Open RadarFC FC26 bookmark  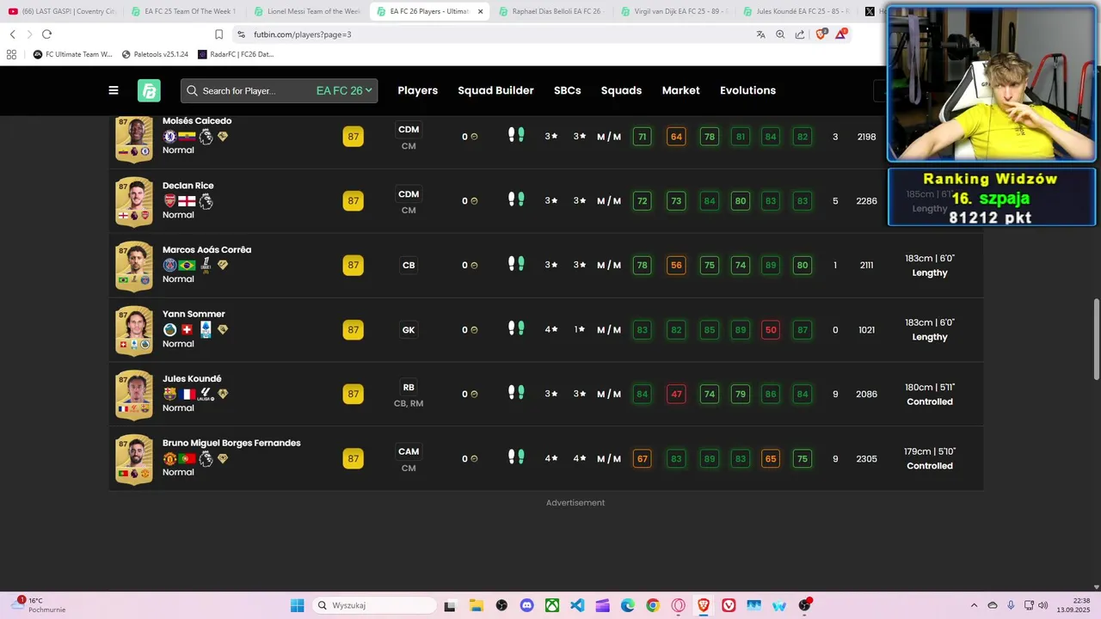pos(236,54)
